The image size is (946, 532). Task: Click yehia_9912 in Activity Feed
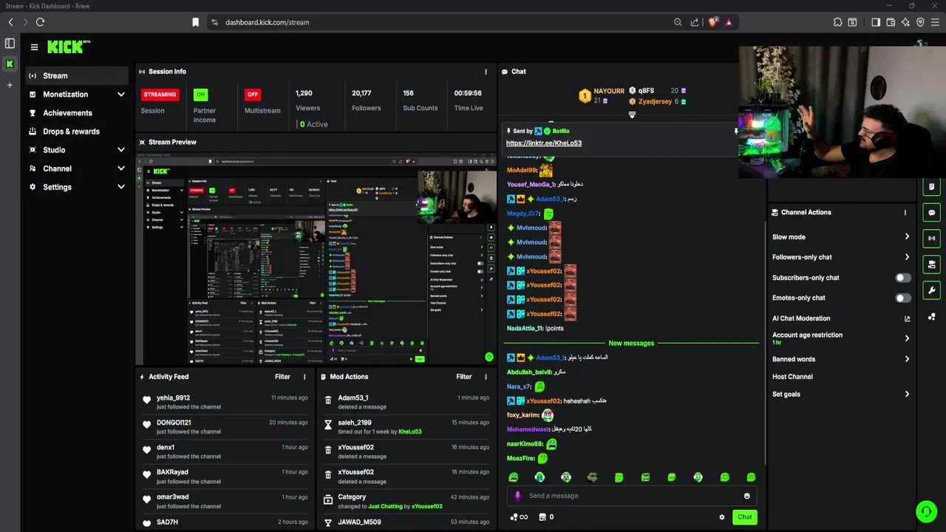pos(173,398)
